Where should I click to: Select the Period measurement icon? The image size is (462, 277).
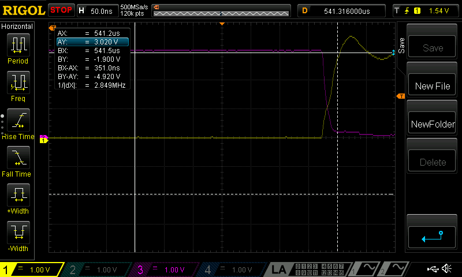point(18,45)
